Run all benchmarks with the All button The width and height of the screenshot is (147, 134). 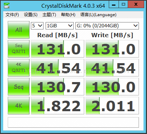coord(19,30)
